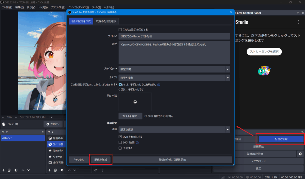The width and height of the screenshot is (305, 179).
Task: Expand the 遅延 latency dropdown
Action: point(228,129)
